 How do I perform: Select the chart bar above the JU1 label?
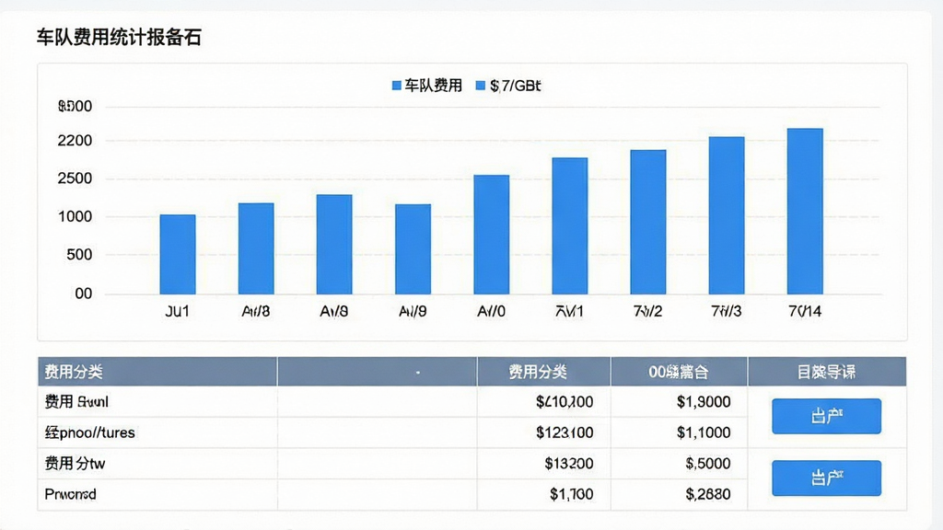tap(178, 254)
